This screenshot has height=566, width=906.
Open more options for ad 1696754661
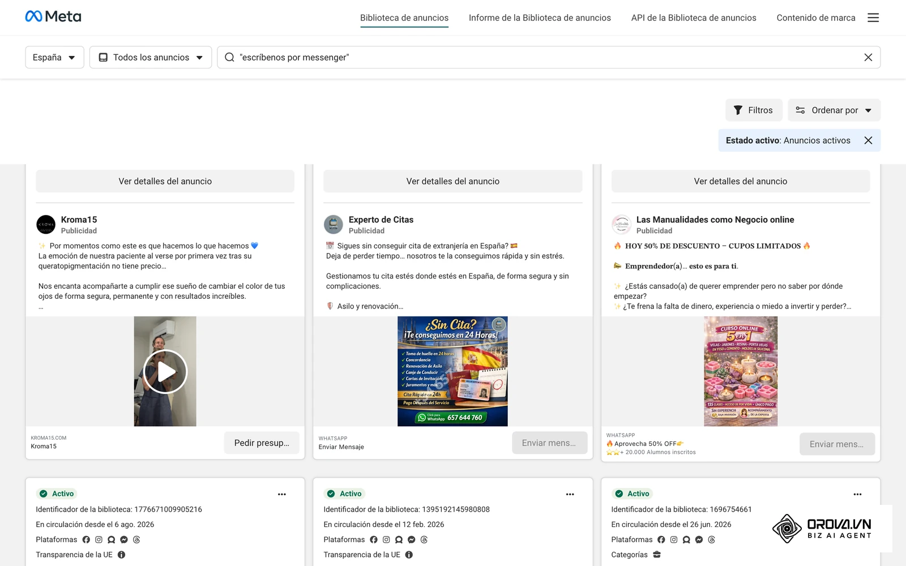[x=858, y=494]
